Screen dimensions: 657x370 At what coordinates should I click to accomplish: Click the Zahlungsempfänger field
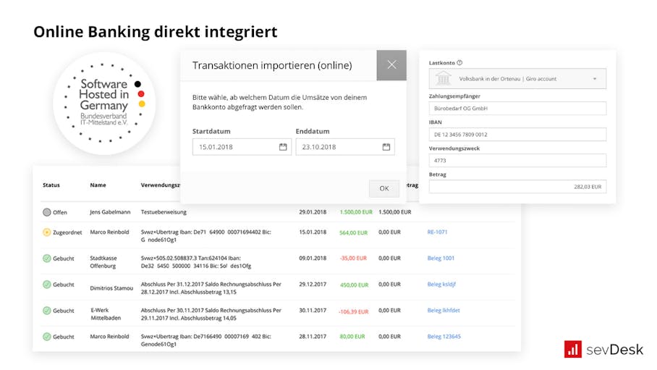[517, 108]
